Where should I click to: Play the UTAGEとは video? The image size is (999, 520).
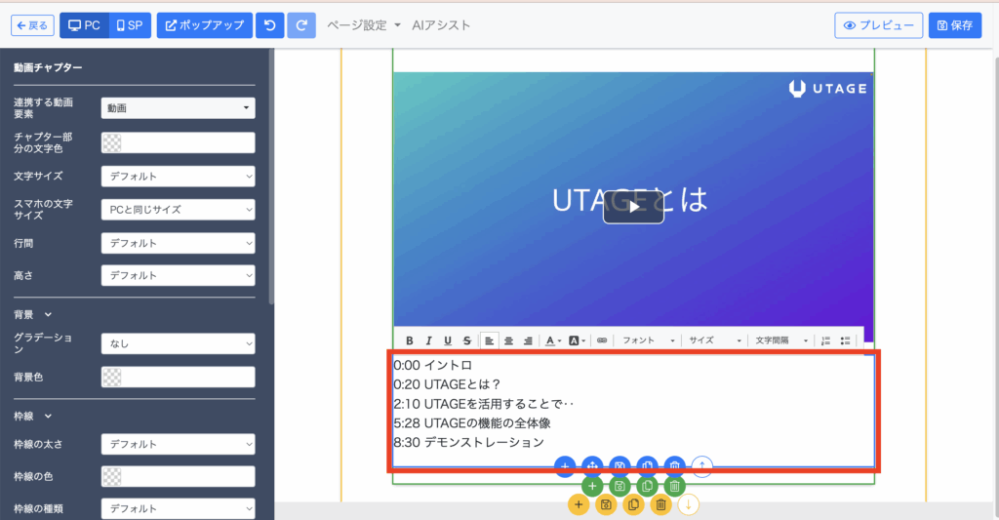[x=633, y=207]
